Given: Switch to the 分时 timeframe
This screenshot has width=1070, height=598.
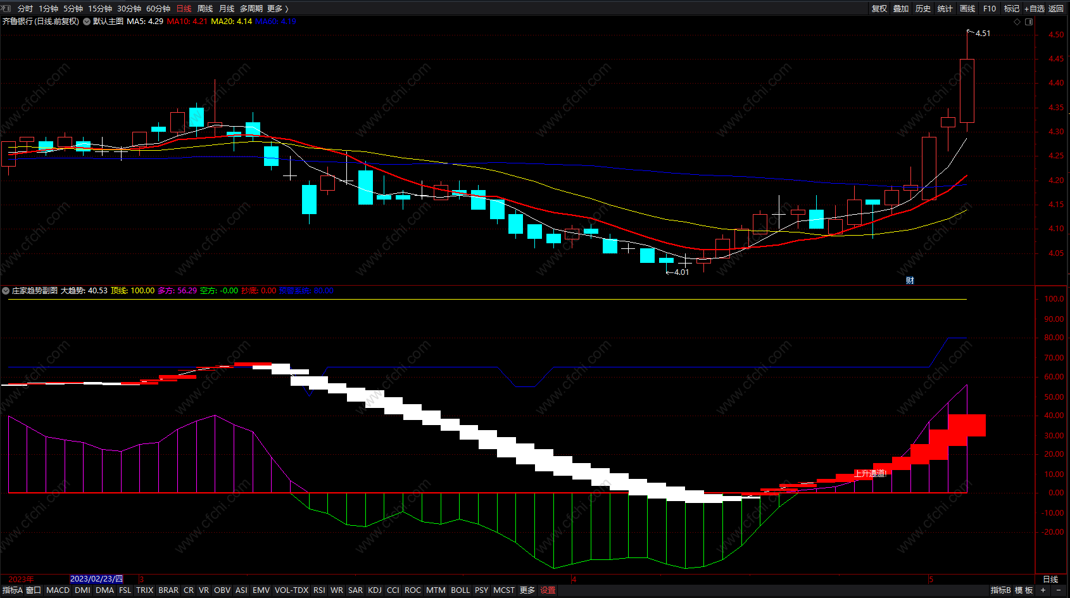Looking at the screenshot, I should (25, 8).
